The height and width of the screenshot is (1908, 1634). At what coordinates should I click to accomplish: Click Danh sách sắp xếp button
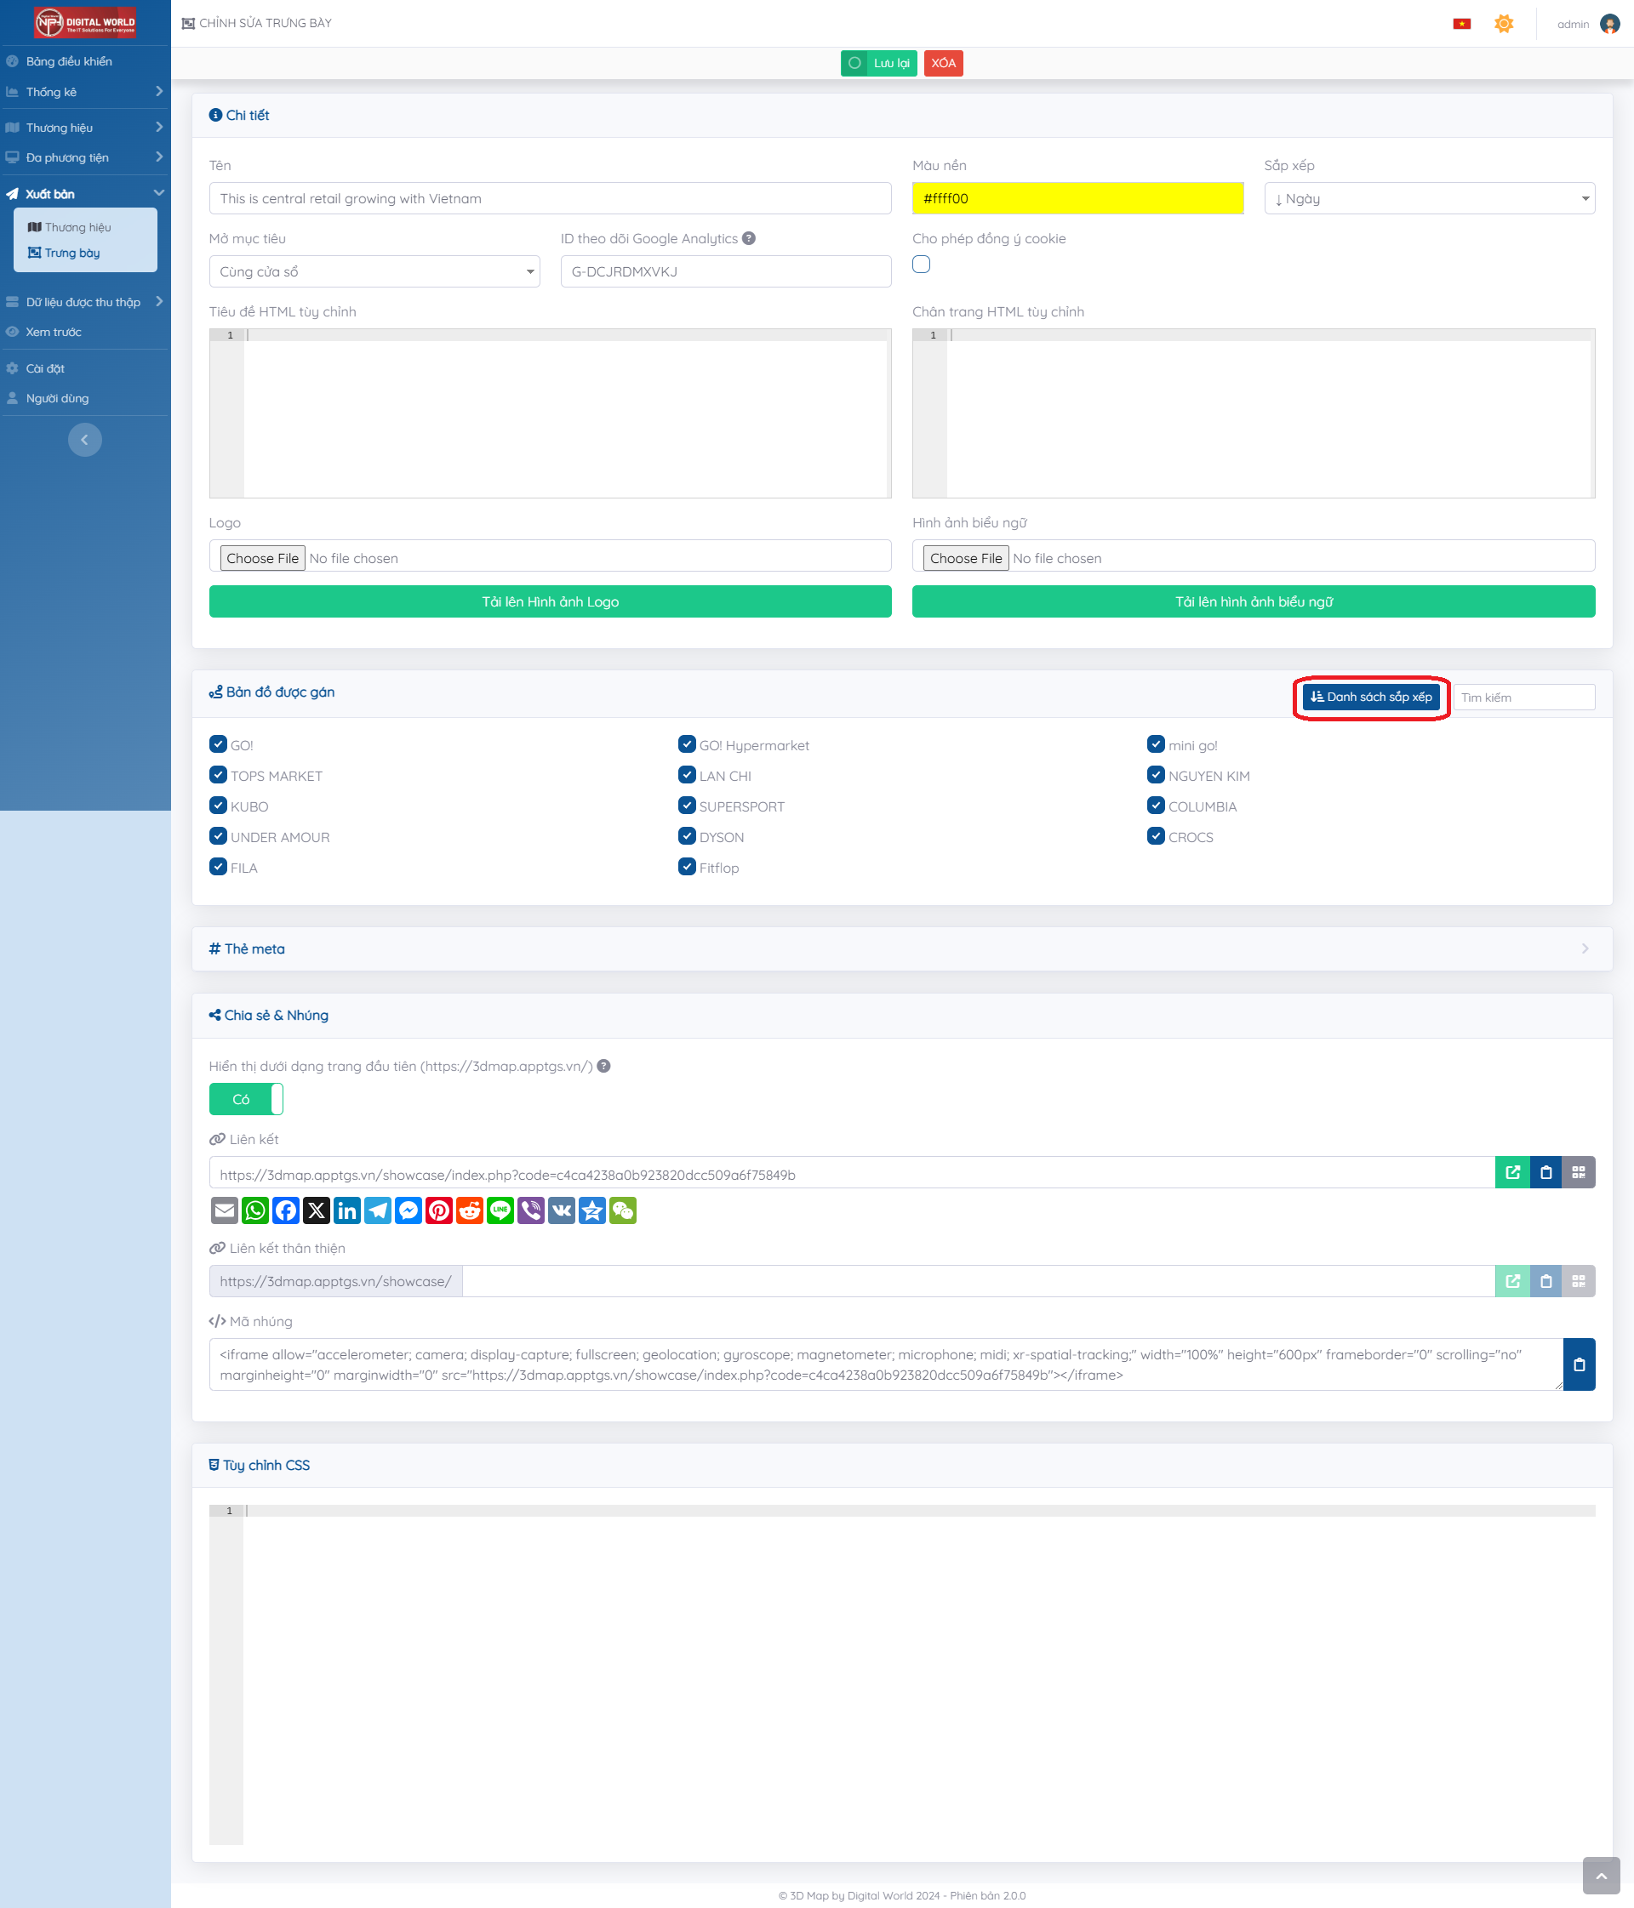point(1370,697)
